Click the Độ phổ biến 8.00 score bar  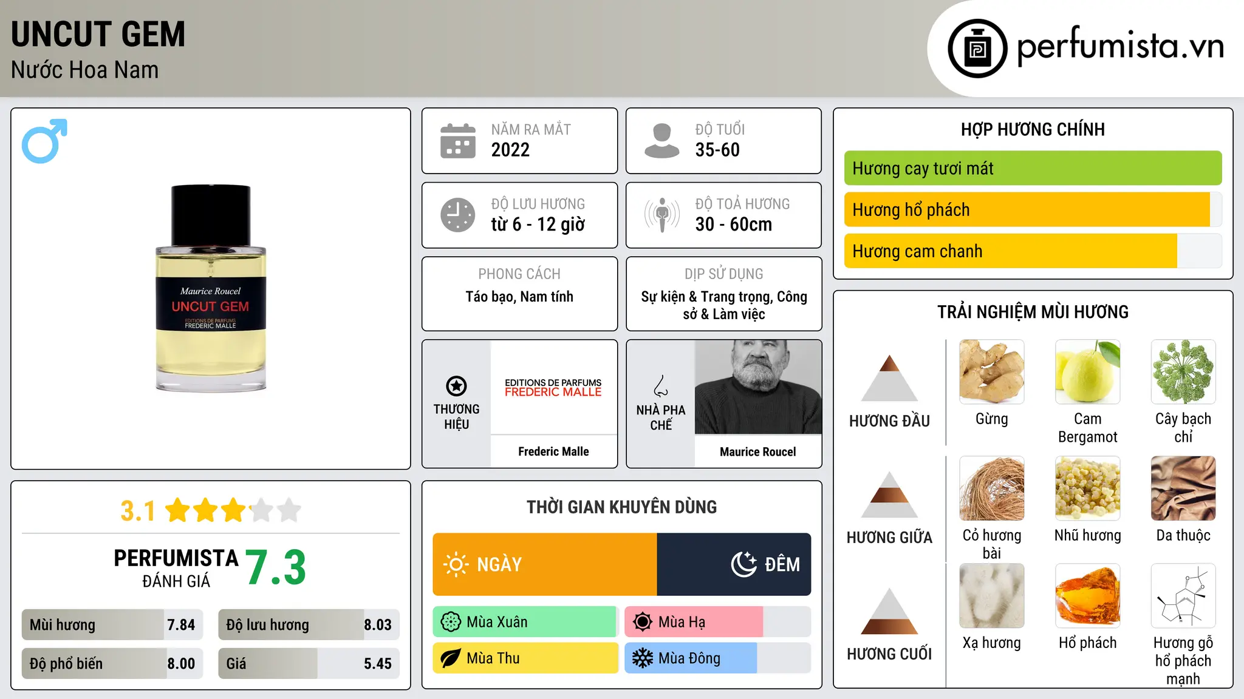(x=112, y=663)
